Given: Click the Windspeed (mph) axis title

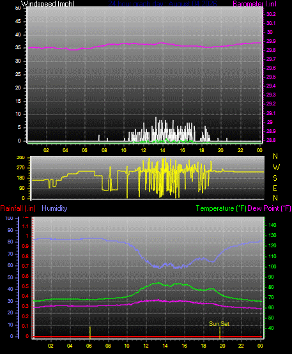Looking at the screenshot, I should pyautogui.click(x=48, y=4).
